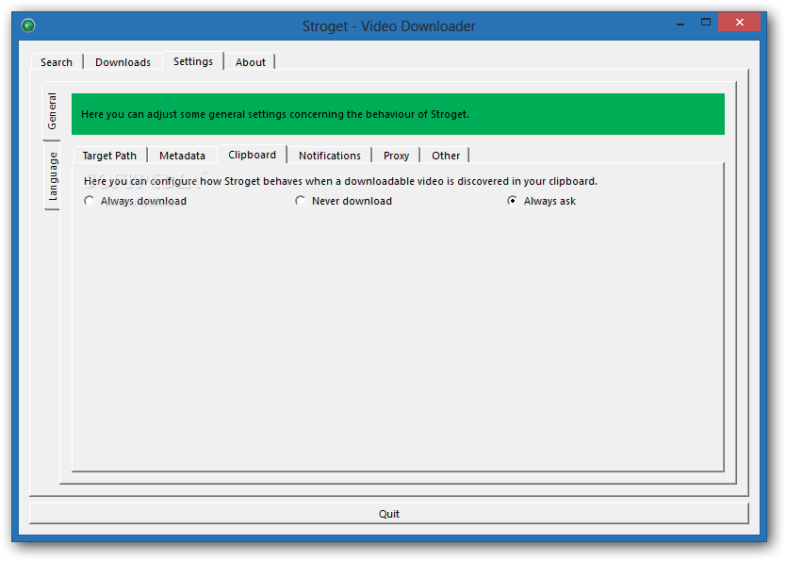Switch to the Proxy sub-tab
The image size is (786, 561).
point(396,156)
